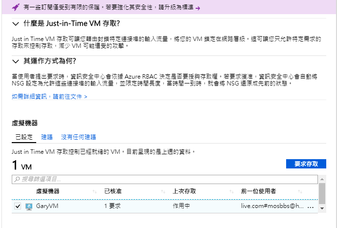Focus the 搜尋篩選項目 search field
The width and height of the screenshot is (337, 228).
pos(165,179)
